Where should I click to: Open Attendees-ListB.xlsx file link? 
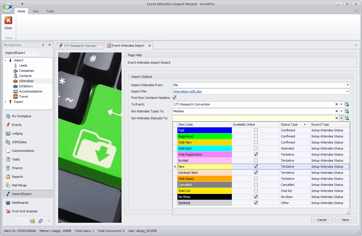click(187, 91)
